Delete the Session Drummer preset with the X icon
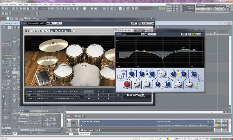 tap(55, 23)
